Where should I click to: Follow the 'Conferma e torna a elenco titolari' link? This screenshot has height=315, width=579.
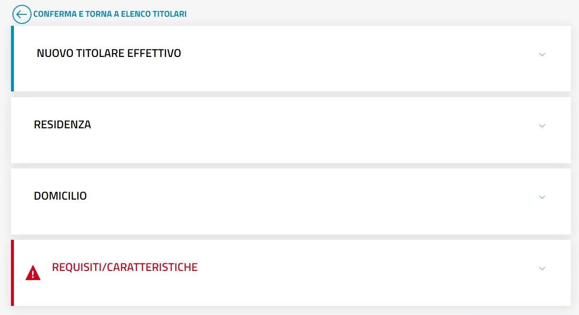[110, 14]
